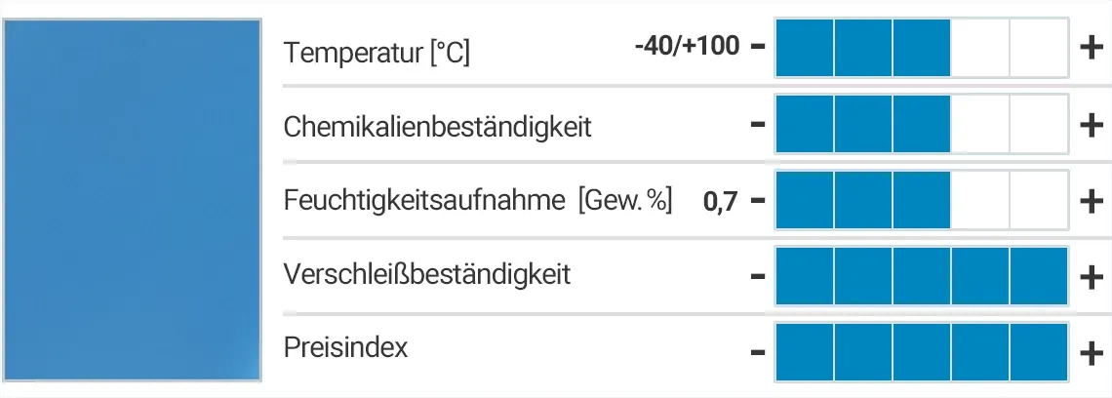Select minus icon in Verschleißbeständigkeit row
This screenshot has width=1112, height=398.
click(758, 277)
